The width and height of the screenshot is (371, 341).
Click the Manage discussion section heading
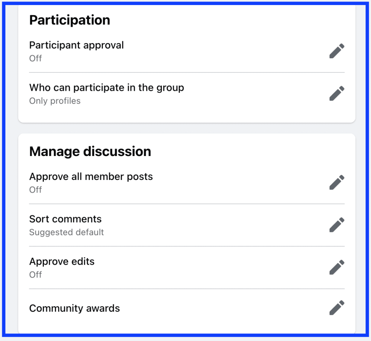click(x=90, y=151)
